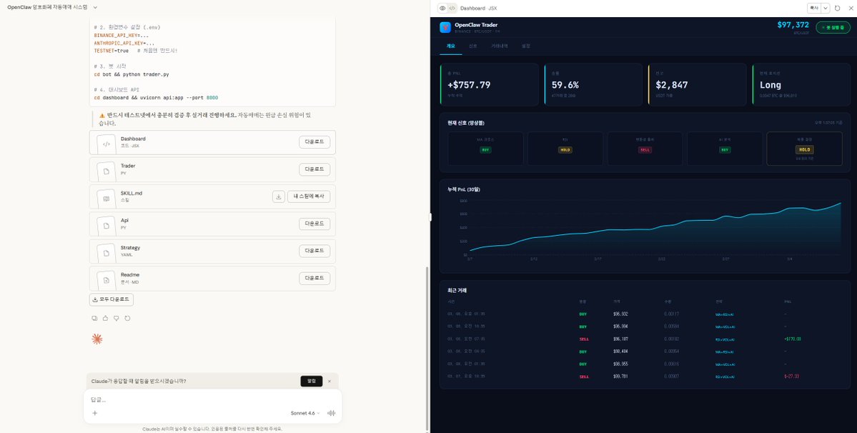This screenshot has width=857, height=433.
Task: Click BUY badge under MA 크로스 signal
Action: (x=485, y=149)
